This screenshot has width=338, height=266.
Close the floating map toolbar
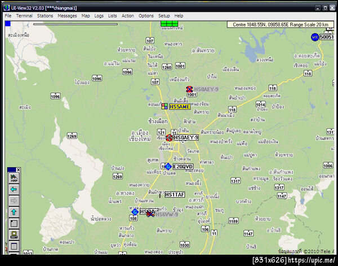(x=19, y=170)
